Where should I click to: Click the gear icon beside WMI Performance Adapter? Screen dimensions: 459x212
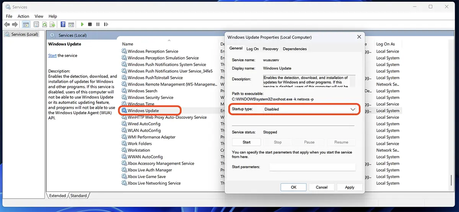(x=124, y=137)
